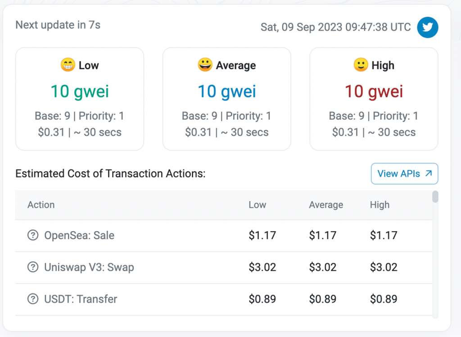Click the USDT: Transfer row label
Image resolution: width=461 pixels, height=337 pixels.
click(x=81, y=299)
